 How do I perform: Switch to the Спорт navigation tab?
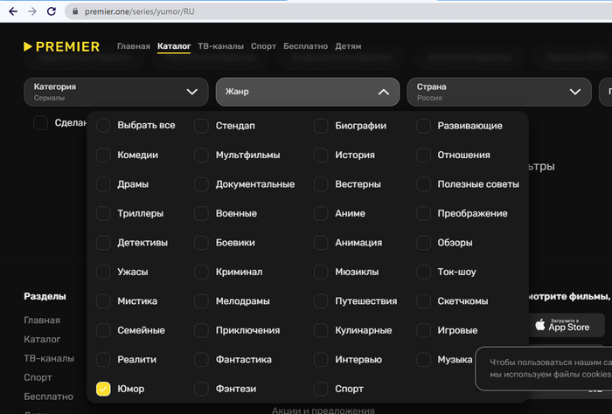[x=263, y=46]
